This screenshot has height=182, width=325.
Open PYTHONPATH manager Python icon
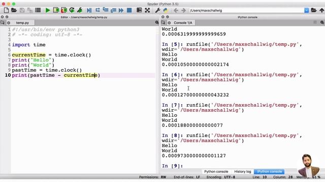coord(166,10)
